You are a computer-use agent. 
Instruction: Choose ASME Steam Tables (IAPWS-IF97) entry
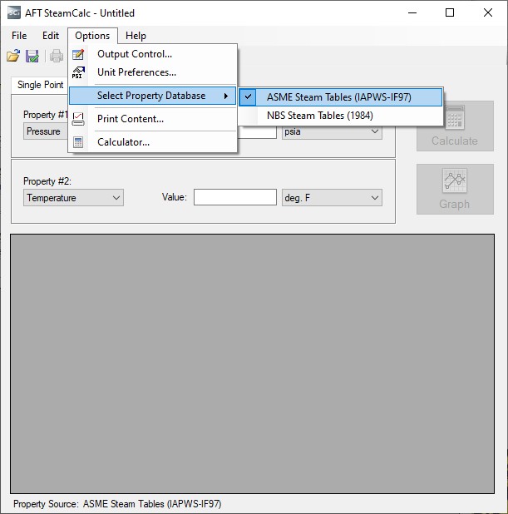click(341, 97)
